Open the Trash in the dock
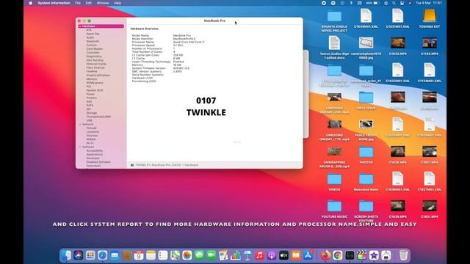Viewport: 470px width, 264px height. (x=403, y=255)
